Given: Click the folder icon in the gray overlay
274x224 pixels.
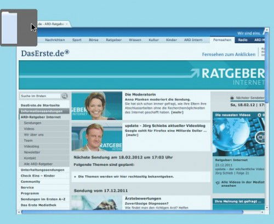Looking at the screenshot, I should coord(9,28).
